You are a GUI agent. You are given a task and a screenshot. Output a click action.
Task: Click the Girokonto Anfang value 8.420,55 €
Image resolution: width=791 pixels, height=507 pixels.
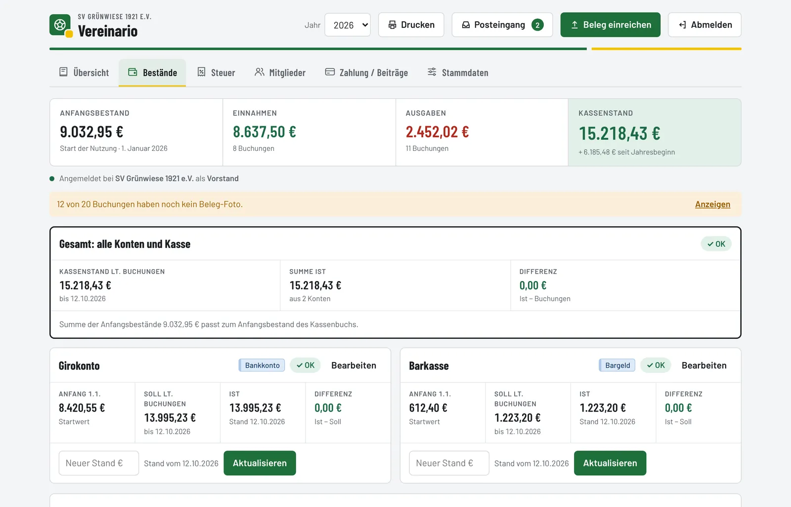coord(82,408)
